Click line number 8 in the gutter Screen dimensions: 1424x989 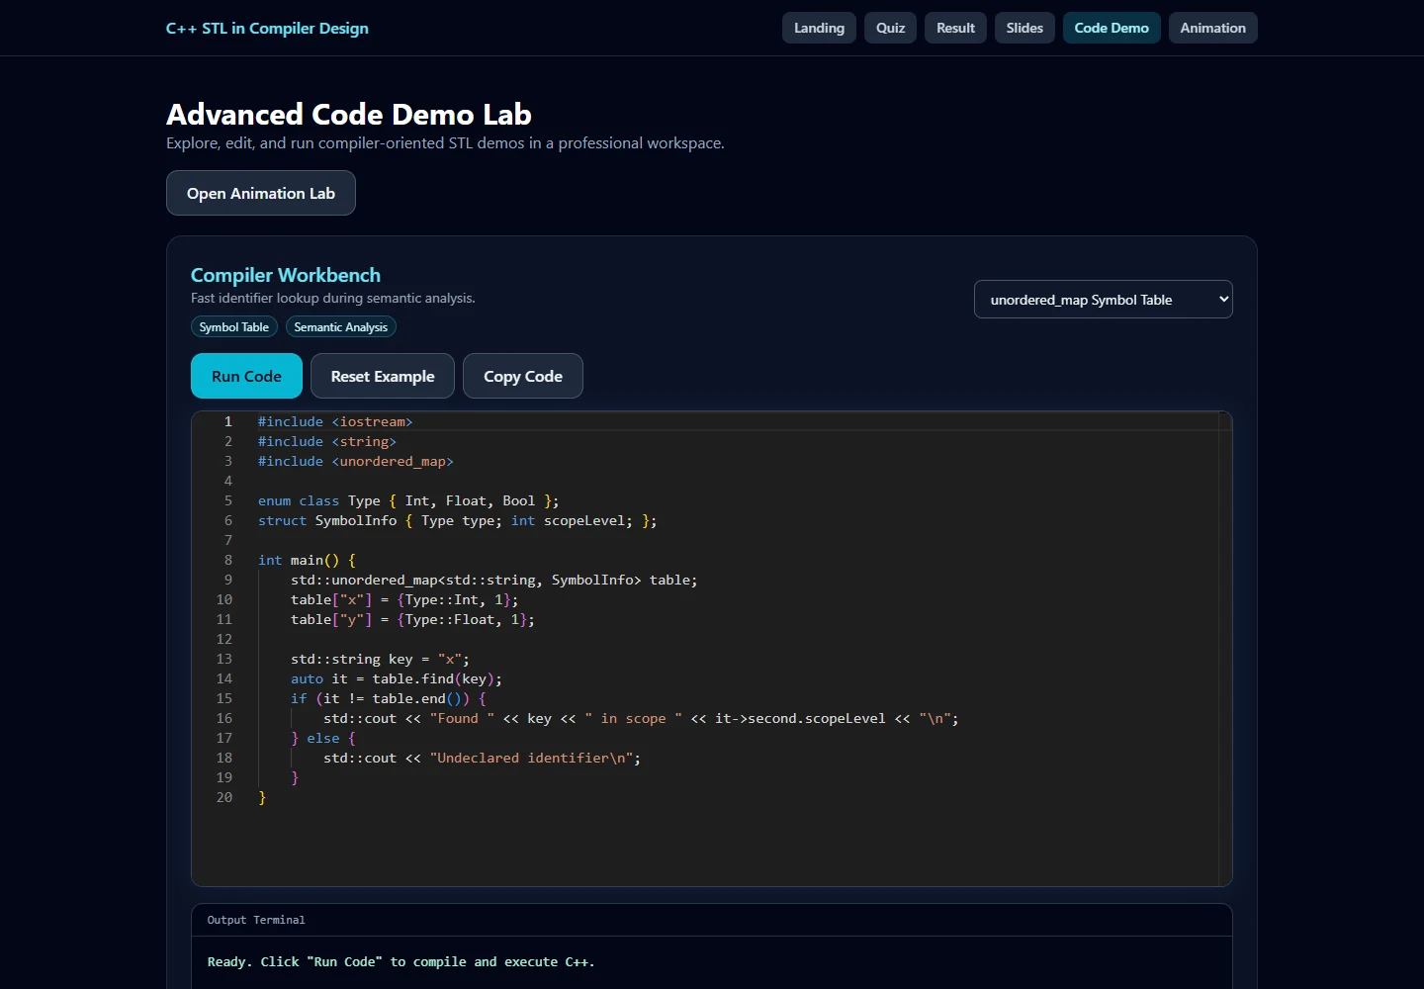tap(227, 560)
